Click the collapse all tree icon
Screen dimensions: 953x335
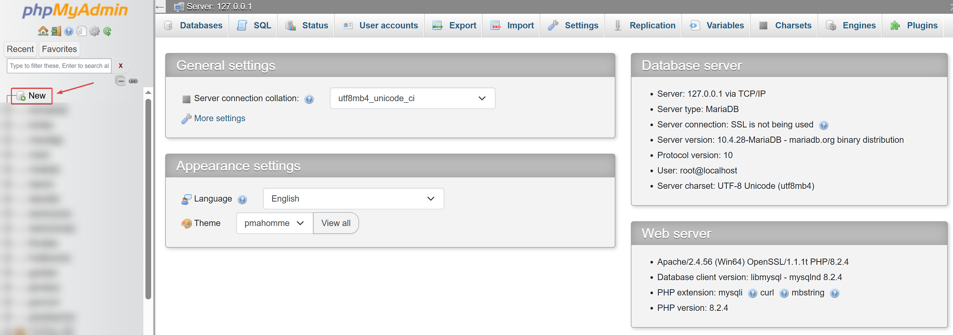120,81
